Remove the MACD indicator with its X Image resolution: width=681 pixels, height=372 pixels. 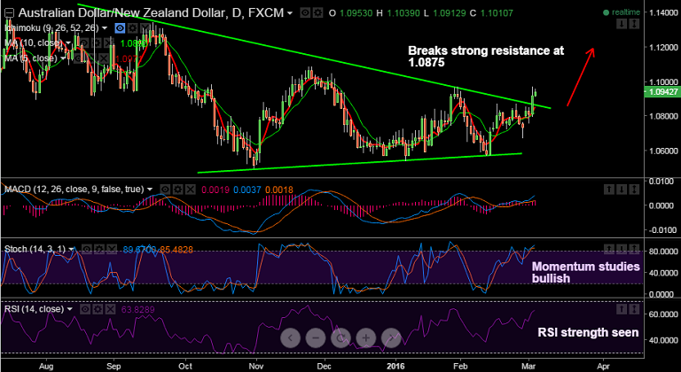(191, 190)
